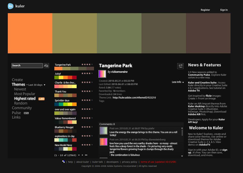Open the Create section

pyautogui.click(x=17, y=80)
